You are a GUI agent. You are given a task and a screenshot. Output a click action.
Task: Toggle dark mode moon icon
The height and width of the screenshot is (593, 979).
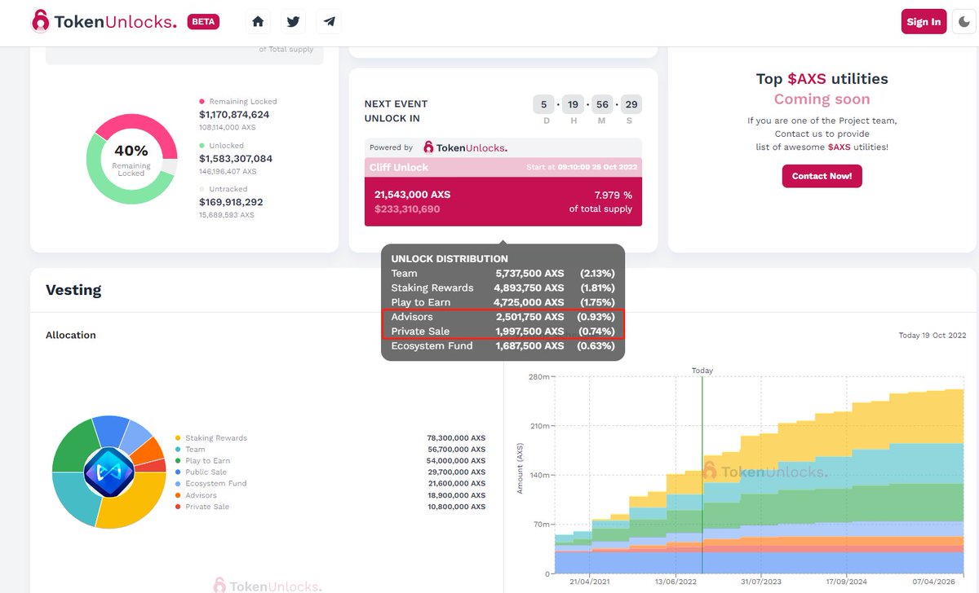tap(964, 21)
